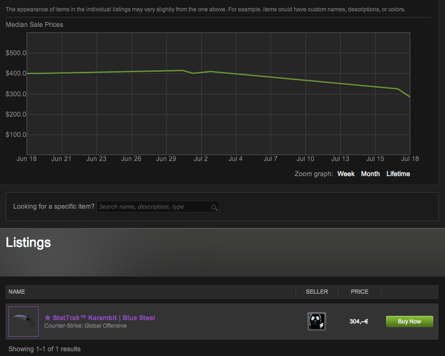Click the Jul 18 date label

tap(410, 159)
